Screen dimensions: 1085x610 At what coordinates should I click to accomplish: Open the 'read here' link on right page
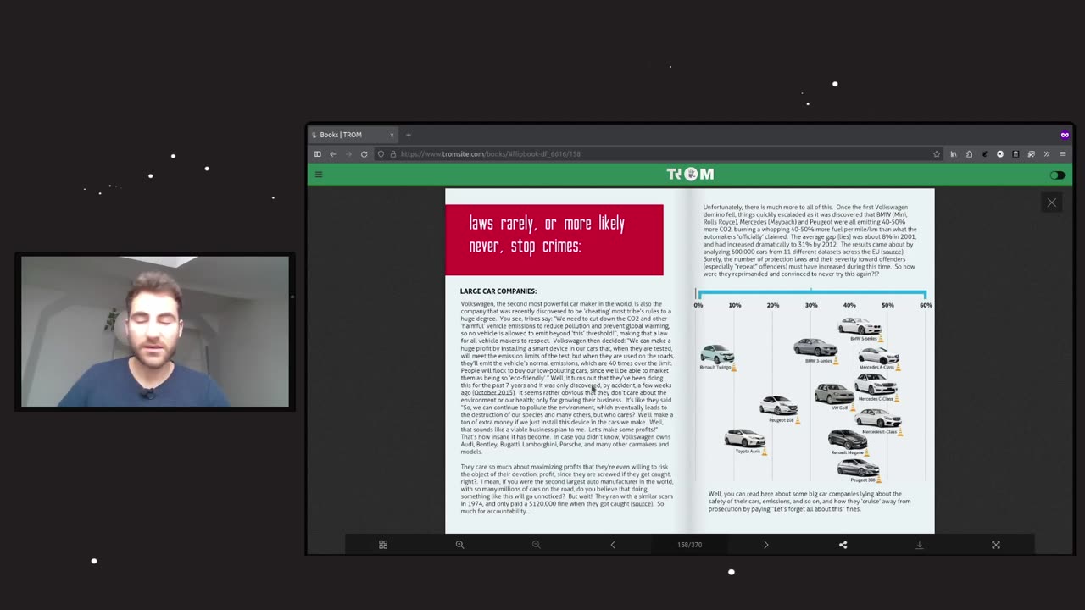coord(759,494)
